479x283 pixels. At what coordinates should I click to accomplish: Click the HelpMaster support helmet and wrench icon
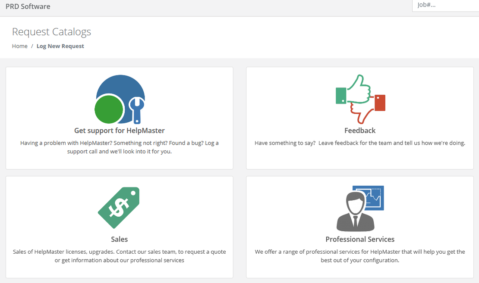pyautogui.click(x=120, y=100)
